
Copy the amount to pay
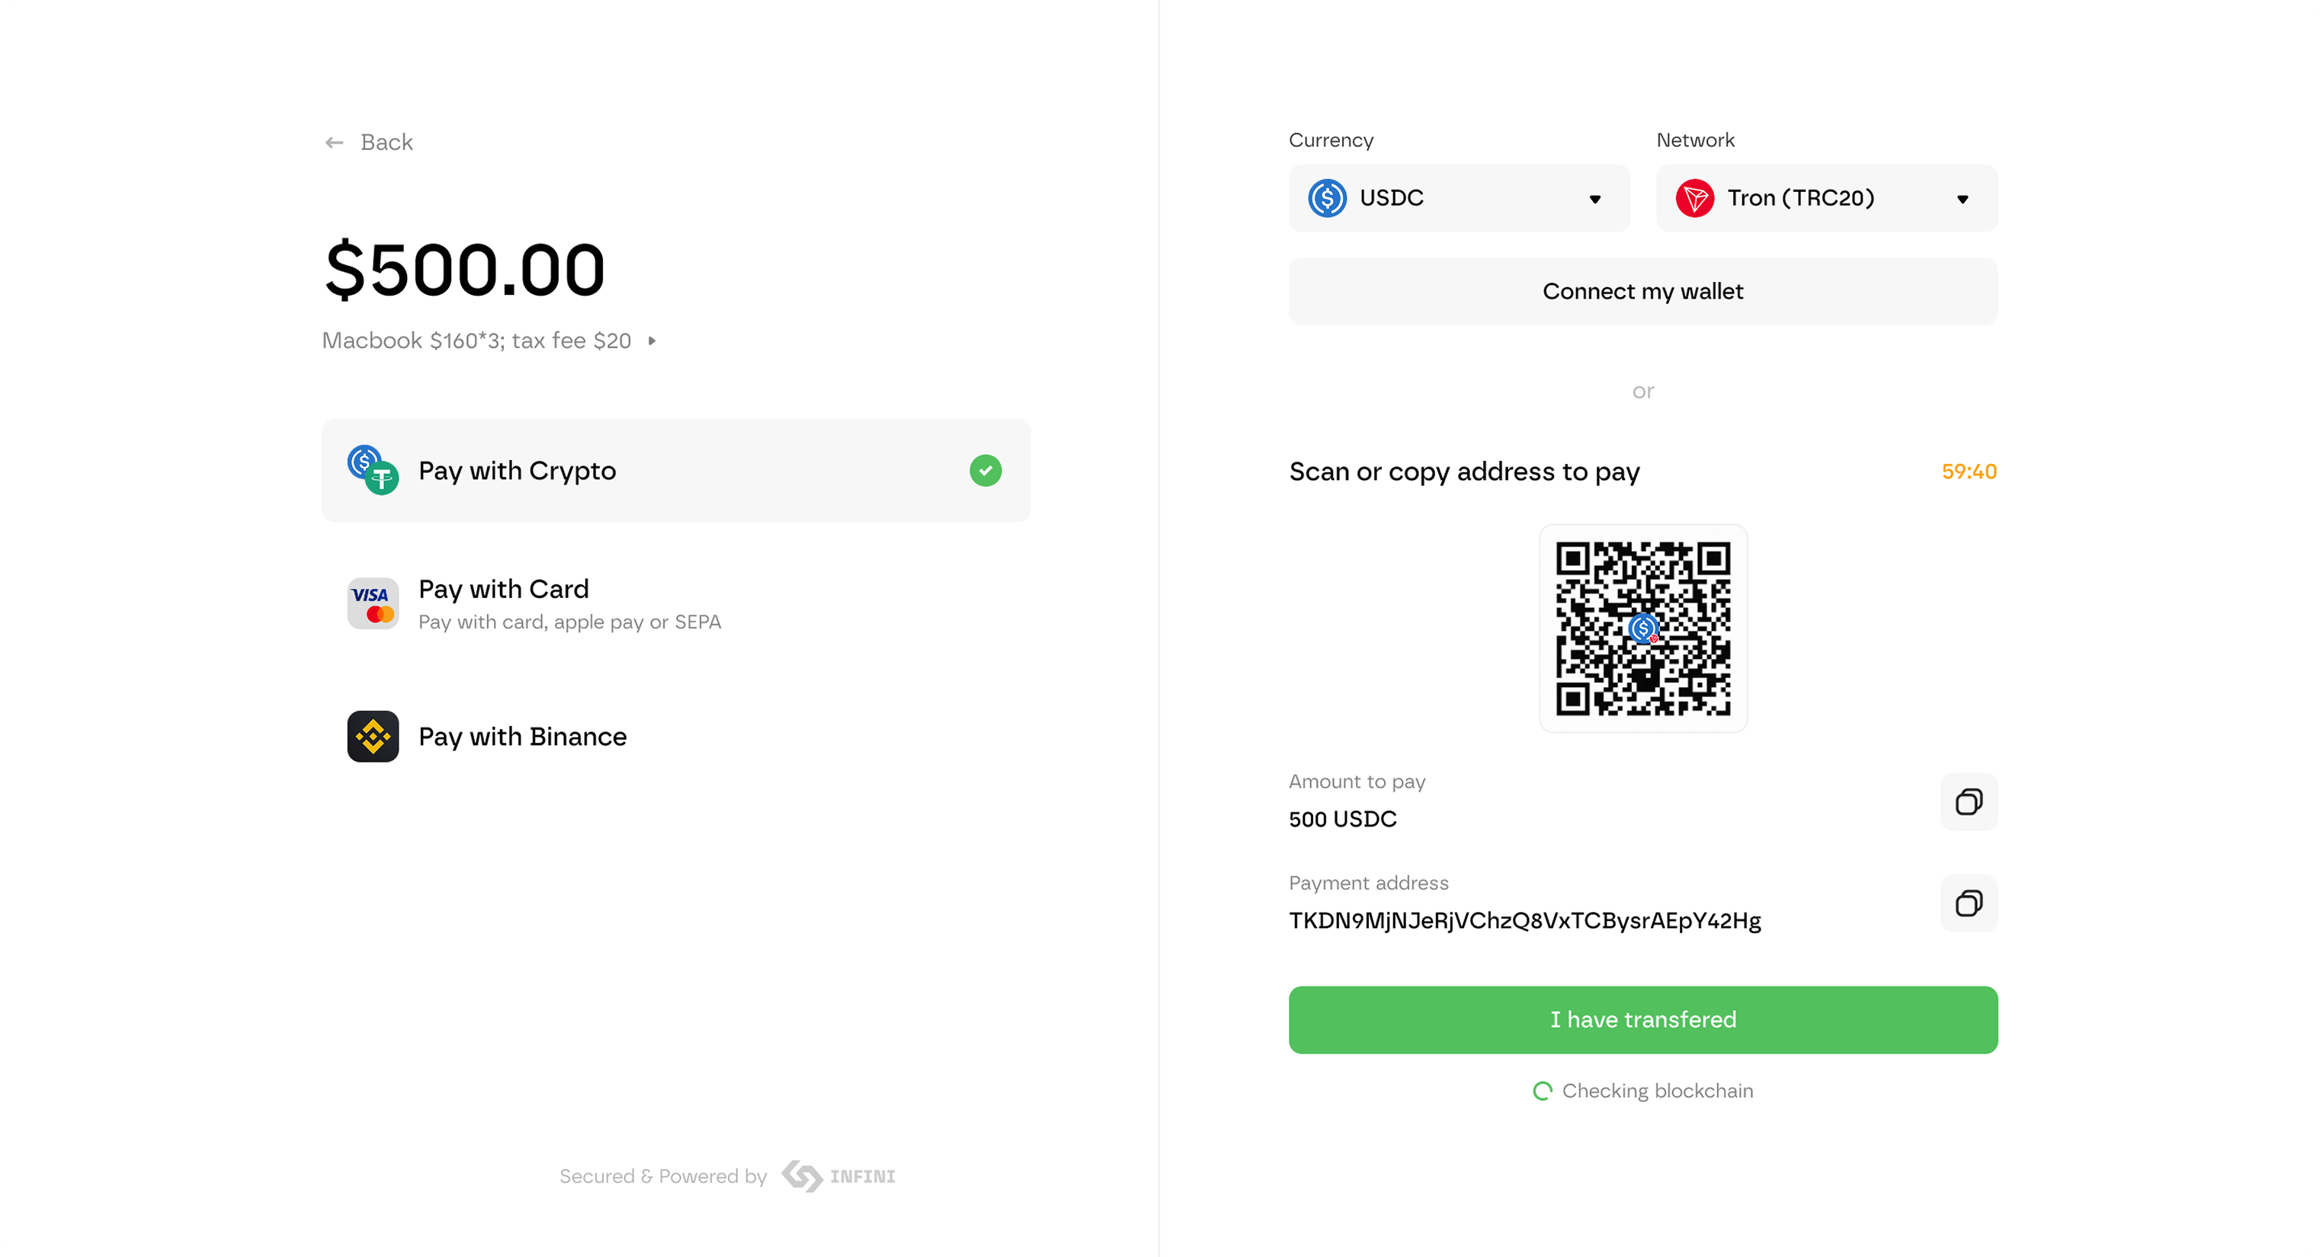(1968, 801)
